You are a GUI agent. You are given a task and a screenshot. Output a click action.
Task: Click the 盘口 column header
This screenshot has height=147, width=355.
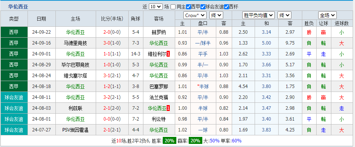pyautogui.click(x=203, y=23)
